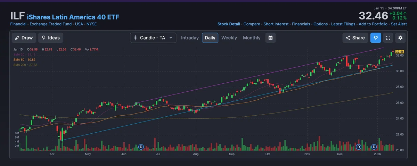Click the dividend marker near June
The image size is (417, 166).
coord(141,147)
